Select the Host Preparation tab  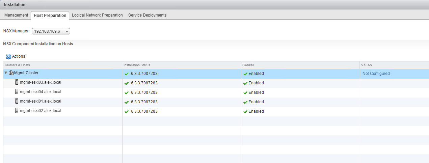click(50, 16)
